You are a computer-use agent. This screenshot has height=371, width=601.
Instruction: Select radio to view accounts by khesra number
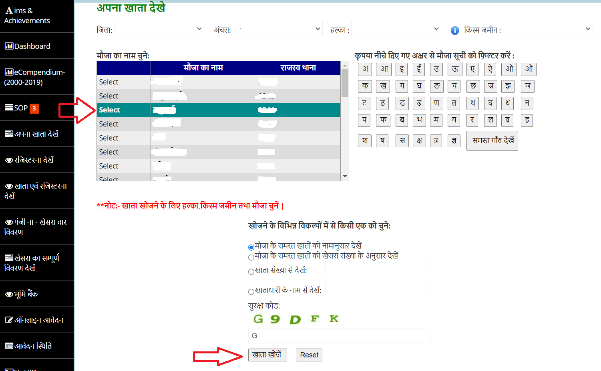tap(251, 257)
